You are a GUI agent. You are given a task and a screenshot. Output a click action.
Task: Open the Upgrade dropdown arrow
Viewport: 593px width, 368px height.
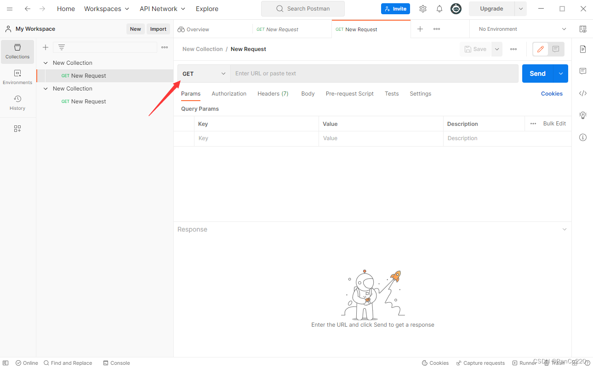point(521,9)
